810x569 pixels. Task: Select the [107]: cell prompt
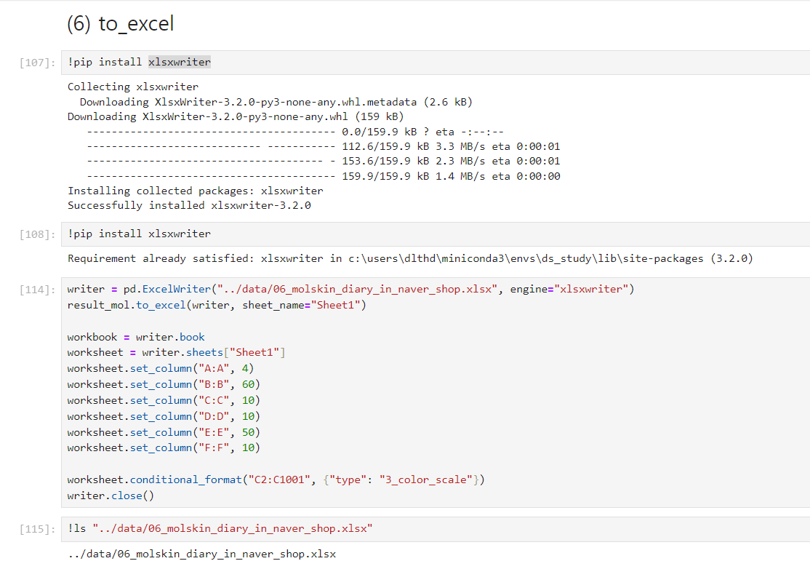37,63
